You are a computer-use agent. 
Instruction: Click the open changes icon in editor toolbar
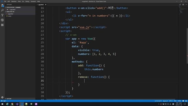[x=180, y=5]
